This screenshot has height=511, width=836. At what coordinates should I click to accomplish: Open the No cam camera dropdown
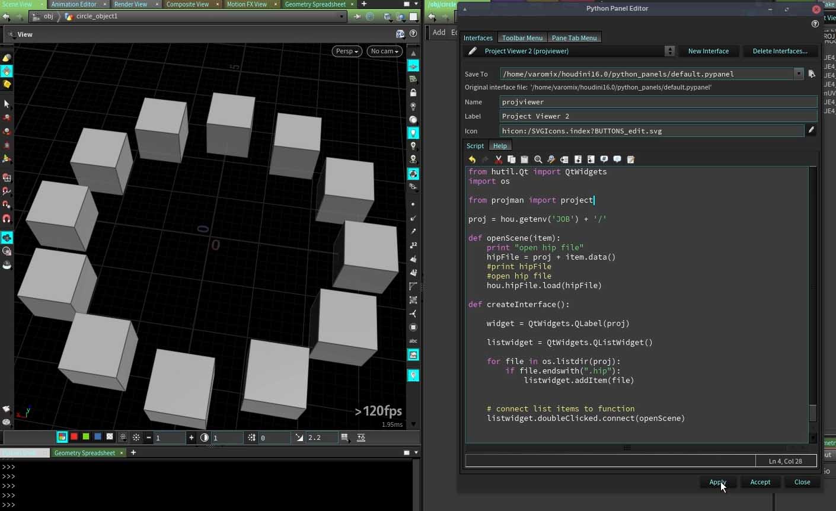[384, 51]
